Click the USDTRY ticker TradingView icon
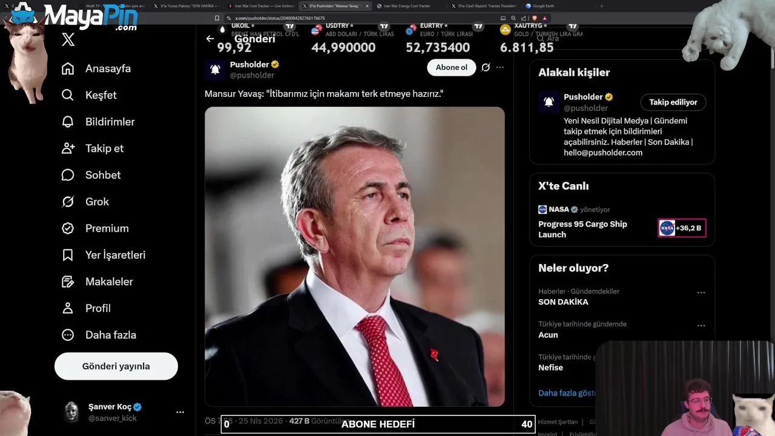 coord(384,27)
